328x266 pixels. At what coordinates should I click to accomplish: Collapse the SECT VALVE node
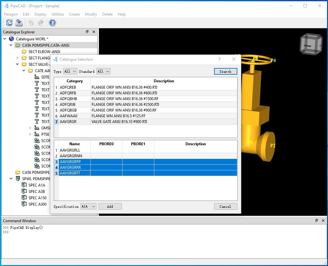pos(17,64)
